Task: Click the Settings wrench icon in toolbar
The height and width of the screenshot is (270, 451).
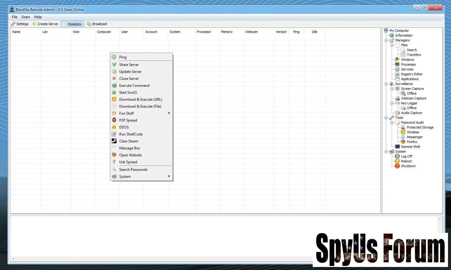Action: tap(13, 24)
